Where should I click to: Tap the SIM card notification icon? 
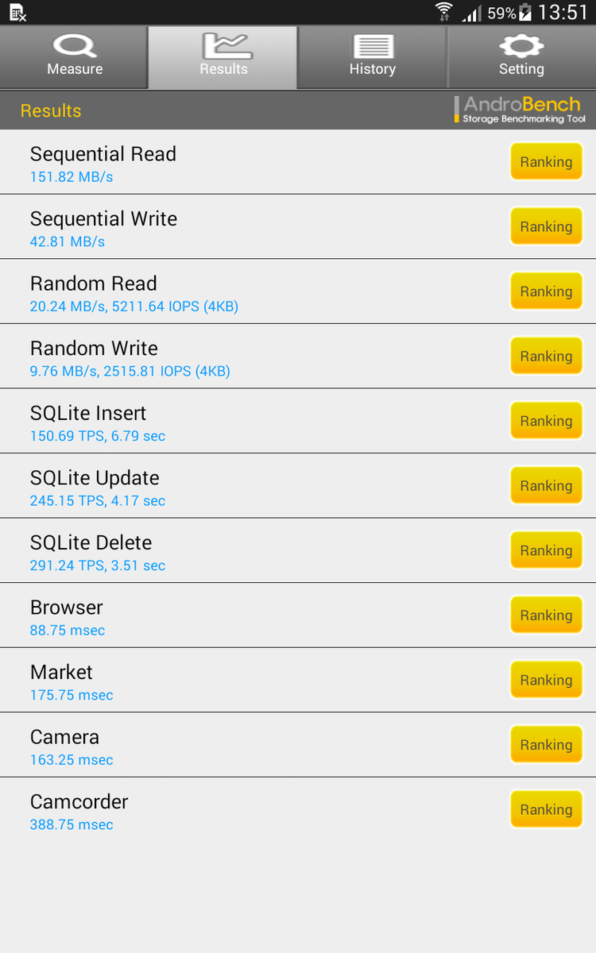[x=17, y=12]
